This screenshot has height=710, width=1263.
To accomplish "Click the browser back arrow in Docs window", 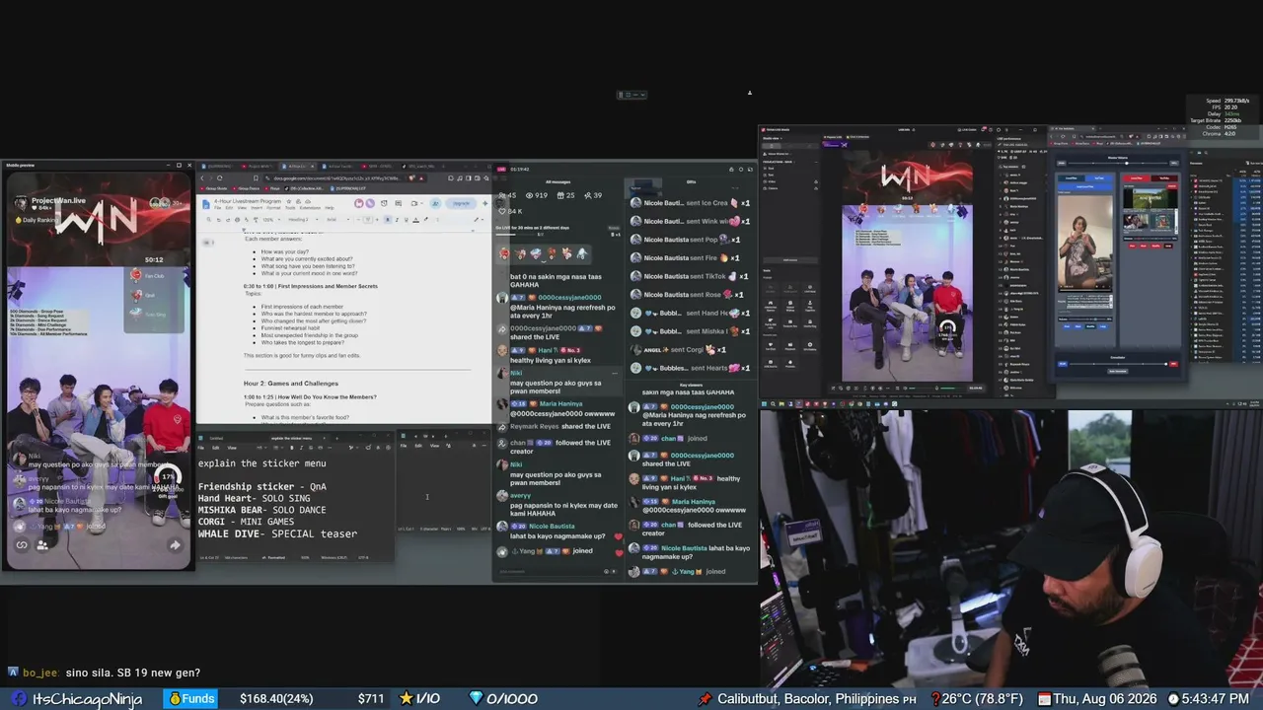I will 202,178.
